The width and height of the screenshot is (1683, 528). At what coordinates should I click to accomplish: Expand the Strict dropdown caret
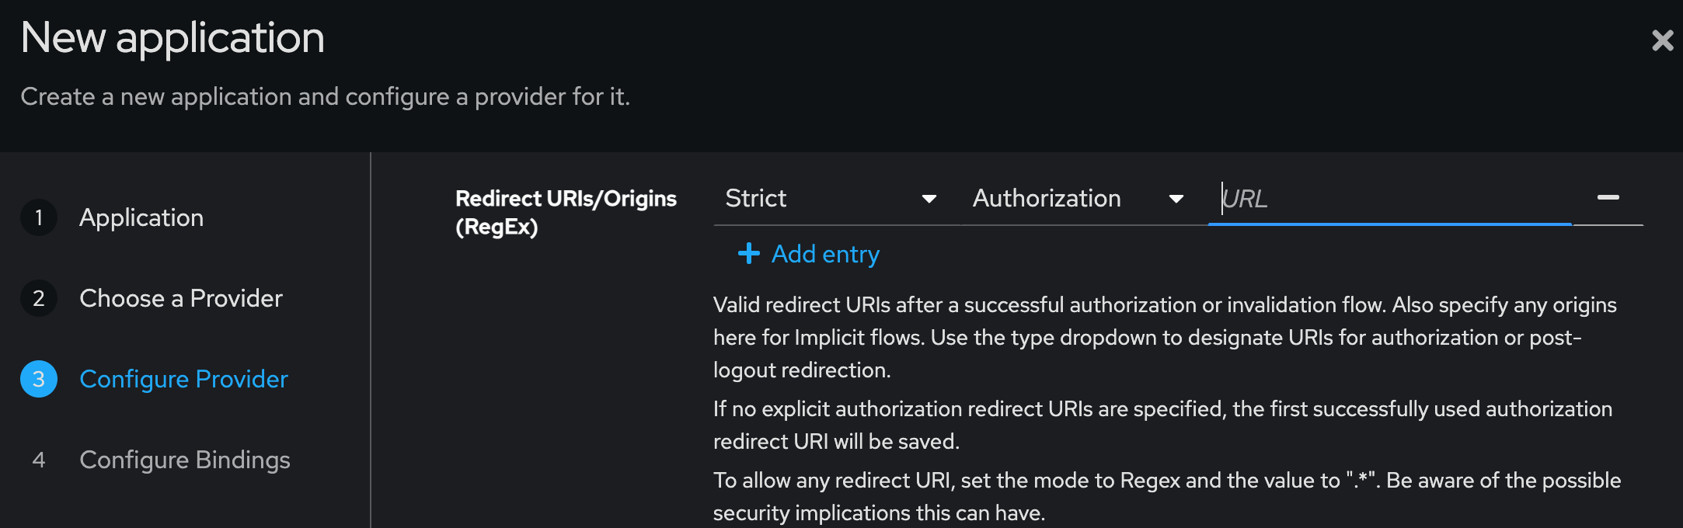(x=929, y=200)
